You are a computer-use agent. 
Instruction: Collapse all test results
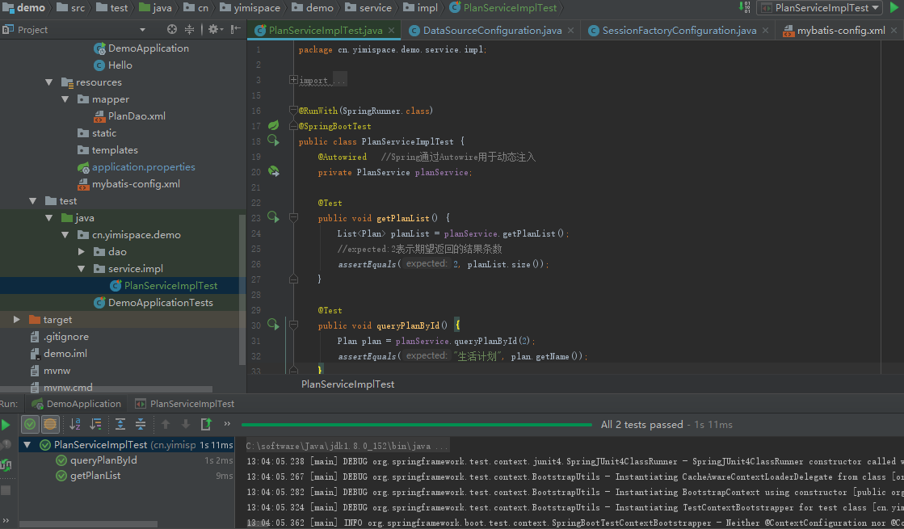click(x=140, y=425)
